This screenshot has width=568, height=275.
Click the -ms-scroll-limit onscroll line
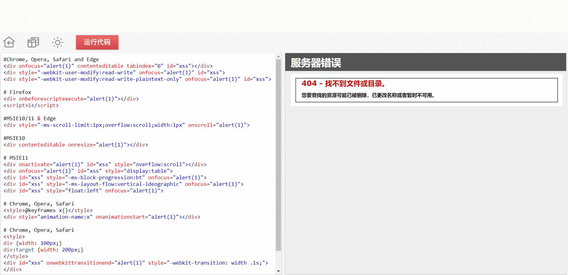pos(127,125)
